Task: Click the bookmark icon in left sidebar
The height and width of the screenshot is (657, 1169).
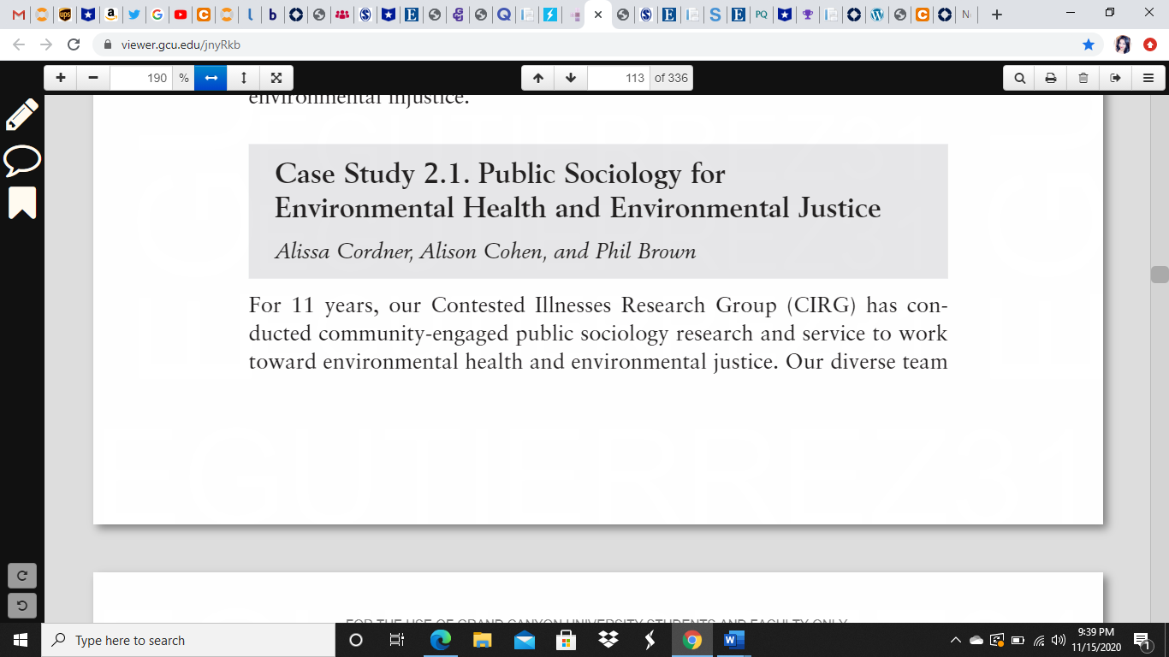Action: 22,203
